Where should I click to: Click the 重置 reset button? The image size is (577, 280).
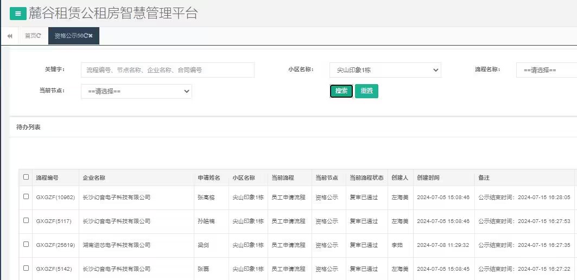point(366,91)
